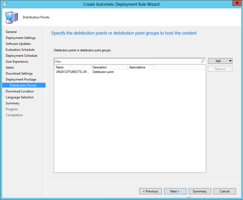Select the highlighted Distribution Points step
This screenshot has width=243, height=200.
tap(24, 85)
